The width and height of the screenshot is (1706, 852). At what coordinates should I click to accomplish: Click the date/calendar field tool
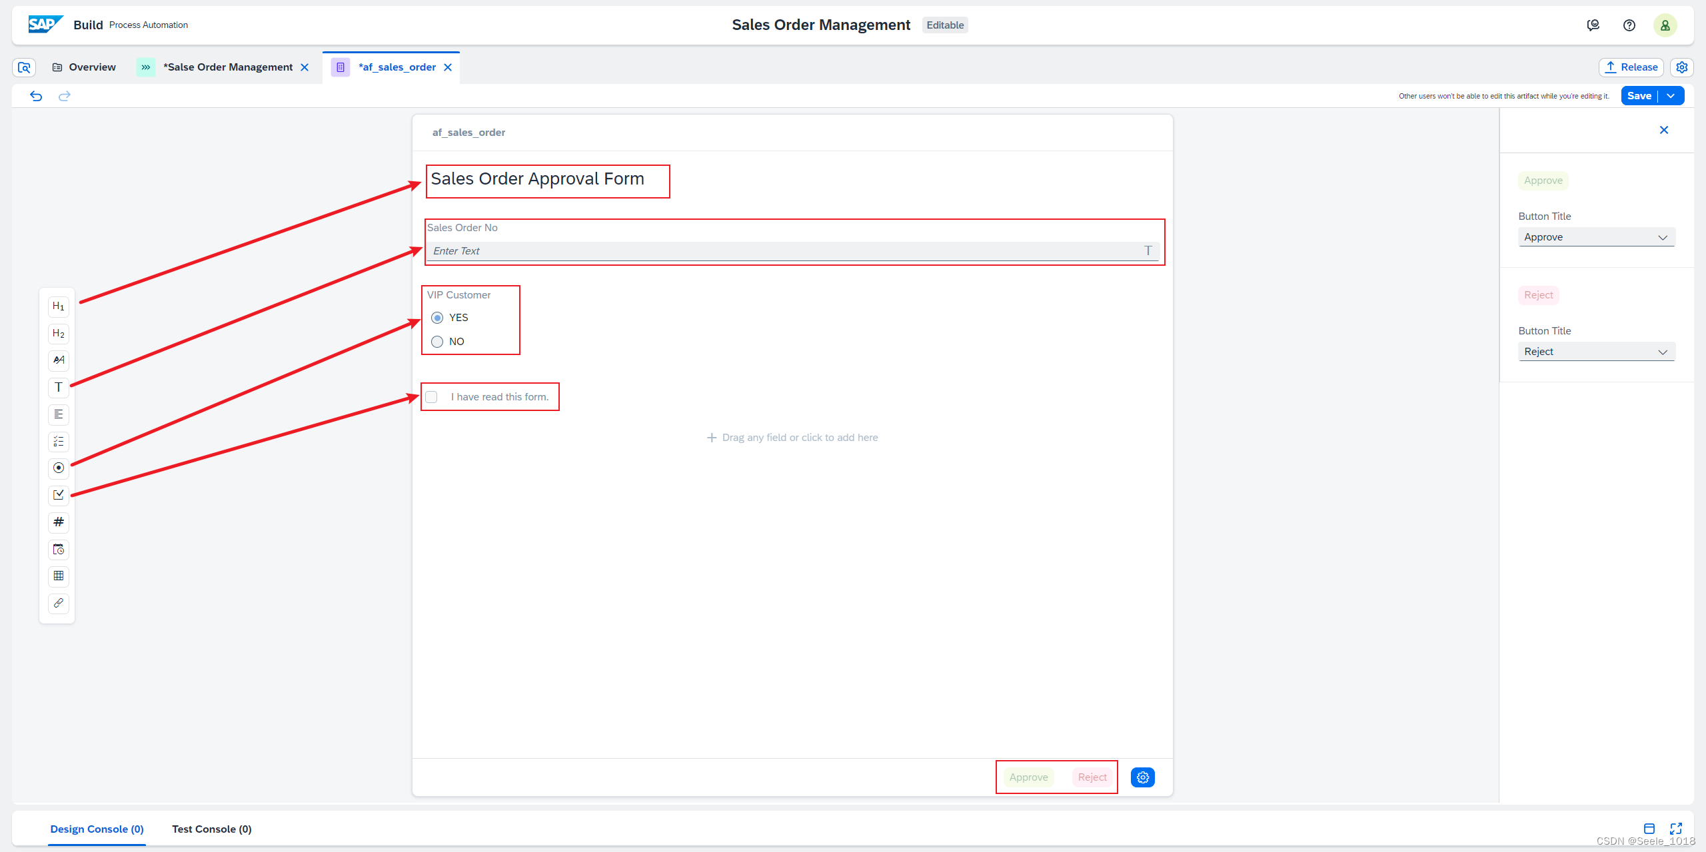58,550
